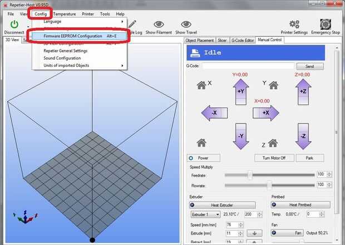Viewport: 345px width, 245px height.
Task: Open the Temperature menu
Action: pos(65,14)
